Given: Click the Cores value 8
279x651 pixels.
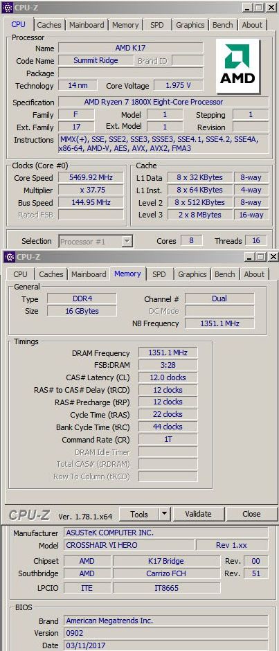Looking at the screenshot, I should 191,241.
